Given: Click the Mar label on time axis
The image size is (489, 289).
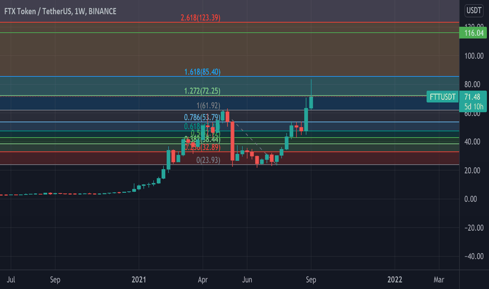Looking at the screenshot, I should pos(439,280).
